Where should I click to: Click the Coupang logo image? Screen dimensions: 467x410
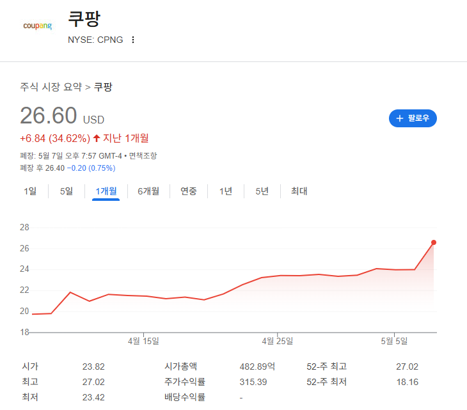tap(38, 26)
